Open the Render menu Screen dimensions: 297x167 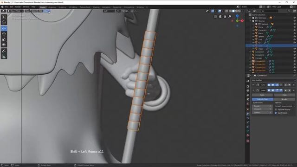point(18,7)
